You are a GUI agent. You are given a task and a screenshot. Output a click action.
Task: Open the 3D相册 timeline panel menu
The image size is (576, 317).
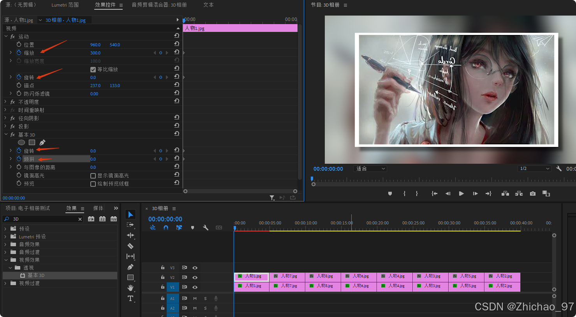[x=174, y=208]
